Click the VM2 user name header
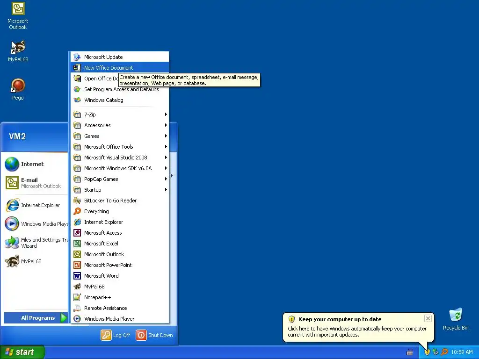 tap(17, 136)
